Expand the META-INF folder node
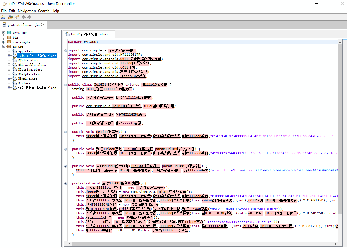The height and width of the screenshot is (248, 347). [4, 33]
